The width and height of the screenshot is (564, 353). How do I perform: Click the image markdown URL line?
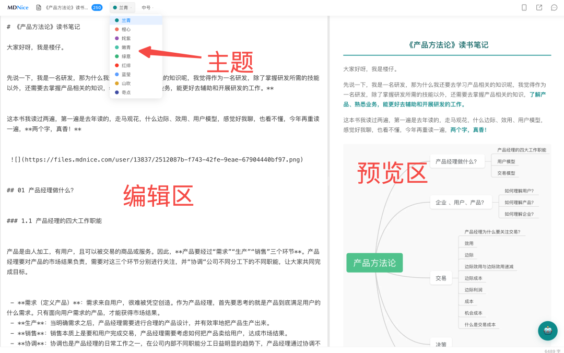157,159
